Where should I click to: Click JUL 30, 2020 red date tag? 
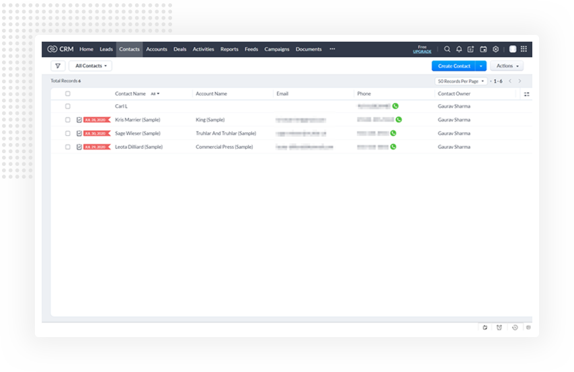[97, 133]
